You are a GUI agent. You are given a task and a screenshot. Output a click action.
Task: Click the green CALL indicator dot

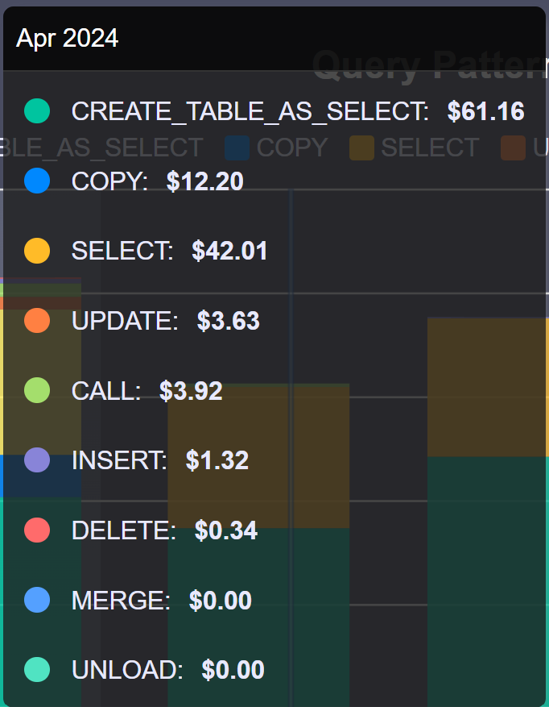[36, 390]
